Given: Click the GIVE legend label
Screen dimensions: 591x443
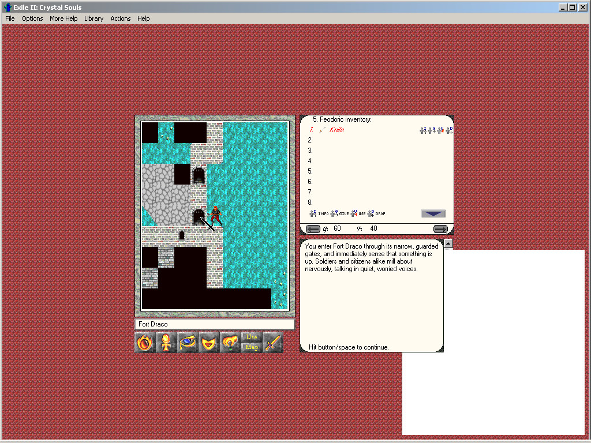Looking at the screenshot, I should pyautogui.click(x=344, y=213).
